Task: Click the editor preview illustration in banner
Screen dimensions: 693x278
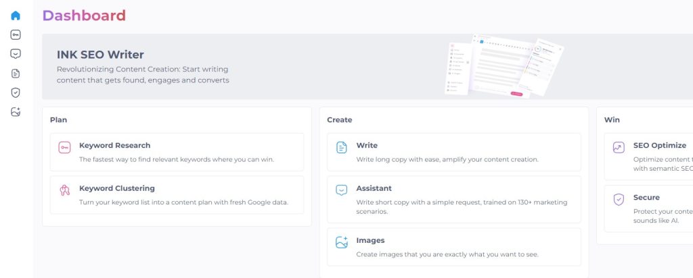Action: 504,66
